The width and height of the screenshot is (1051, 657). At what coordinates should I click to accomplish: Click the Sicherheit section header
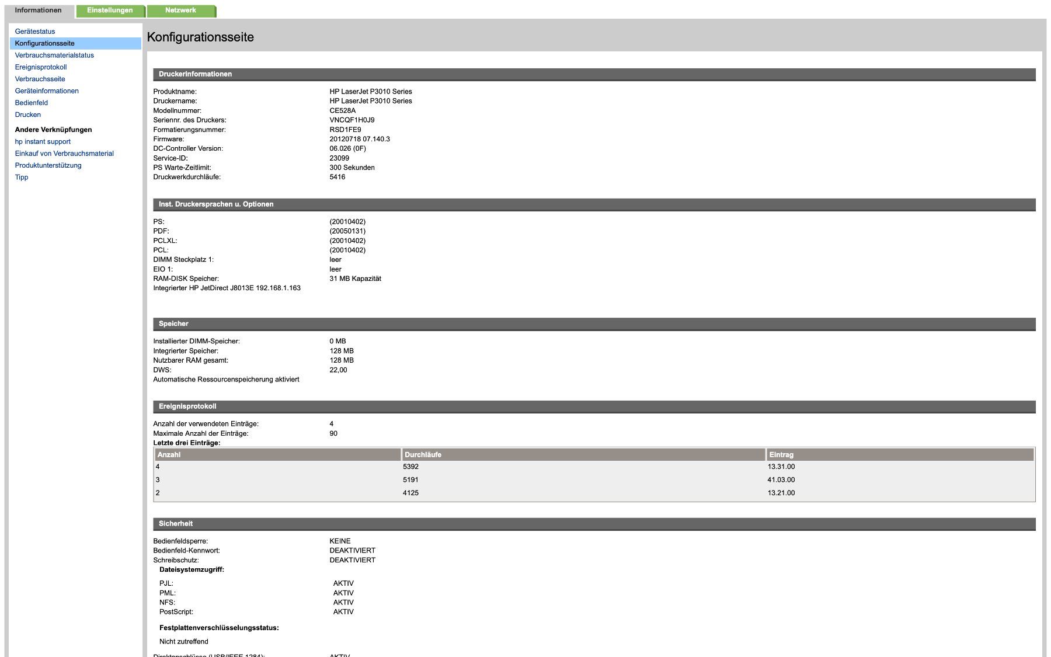click(594, 524)
